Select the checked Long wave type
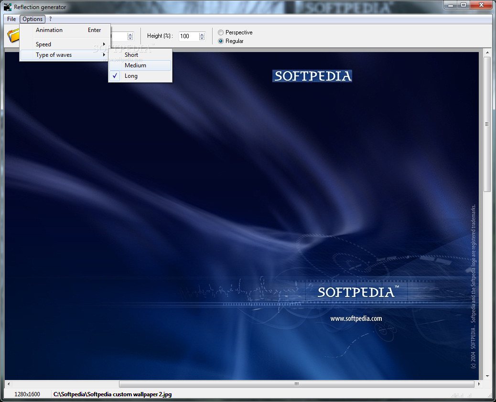This screenshot has width=496, height=402. 140,76
